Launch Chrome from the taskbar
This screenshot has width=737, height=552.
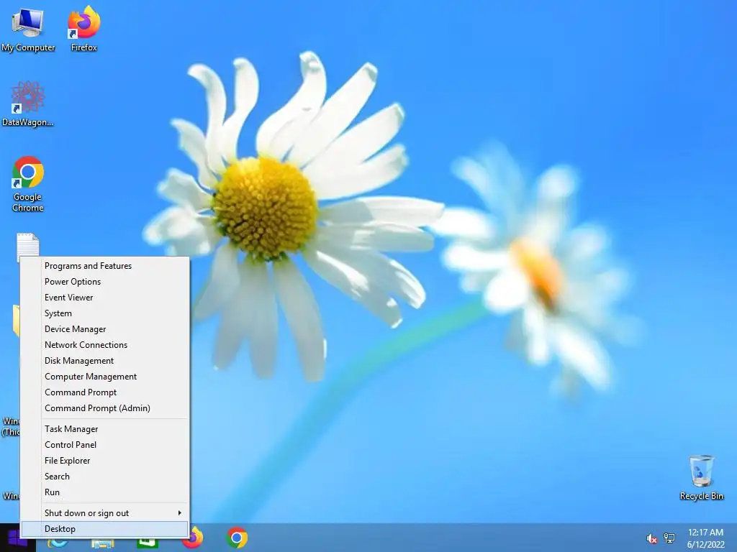(237, 538)
